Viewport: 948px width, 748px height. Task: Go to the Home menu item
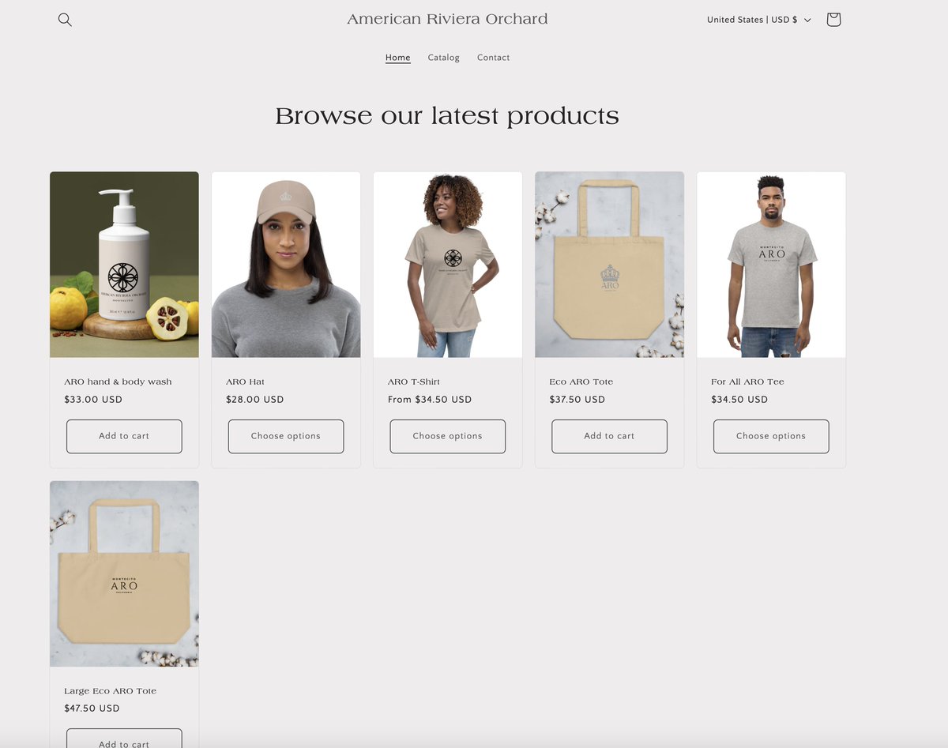398,58
